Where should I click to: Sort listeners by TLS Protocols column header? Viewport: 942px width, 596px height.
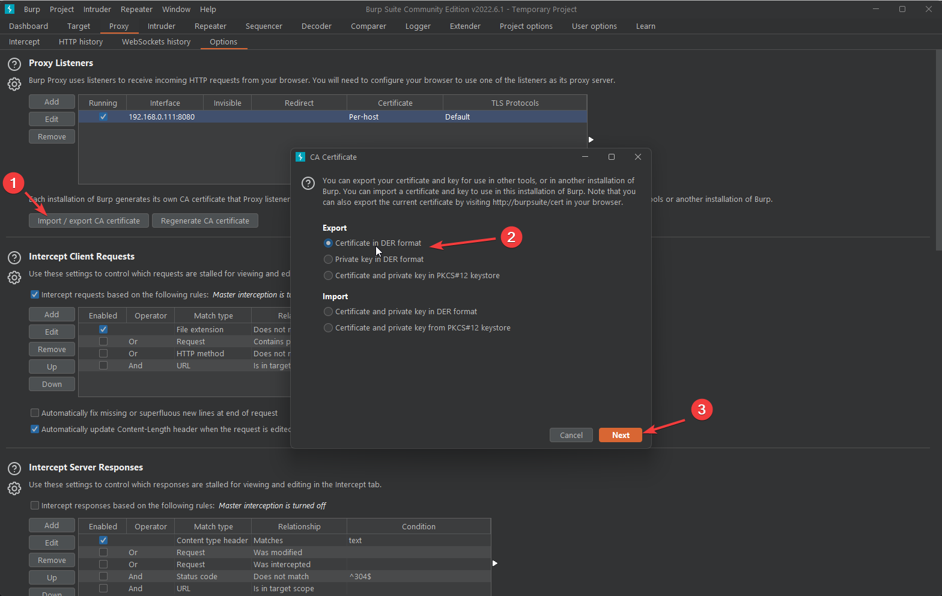(x=515, y=103)
